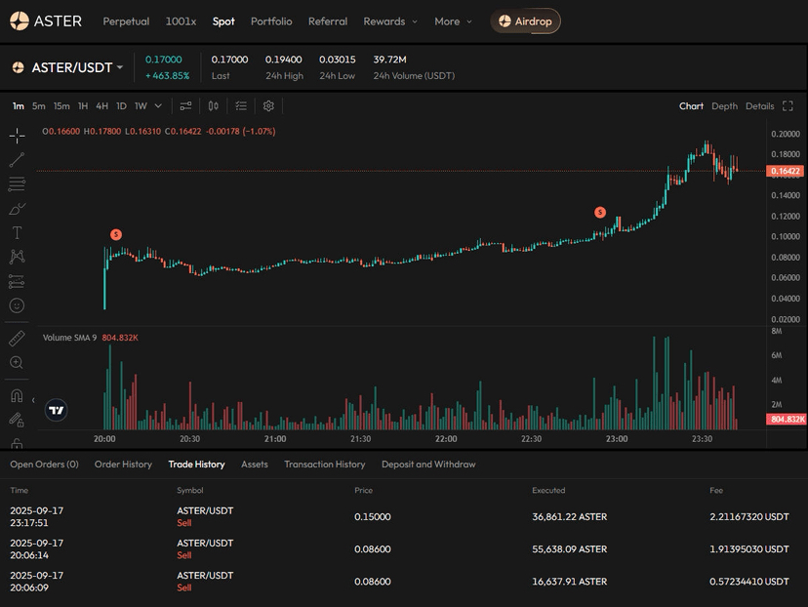Click the first sell marker on chart

(x=116, y=234)
